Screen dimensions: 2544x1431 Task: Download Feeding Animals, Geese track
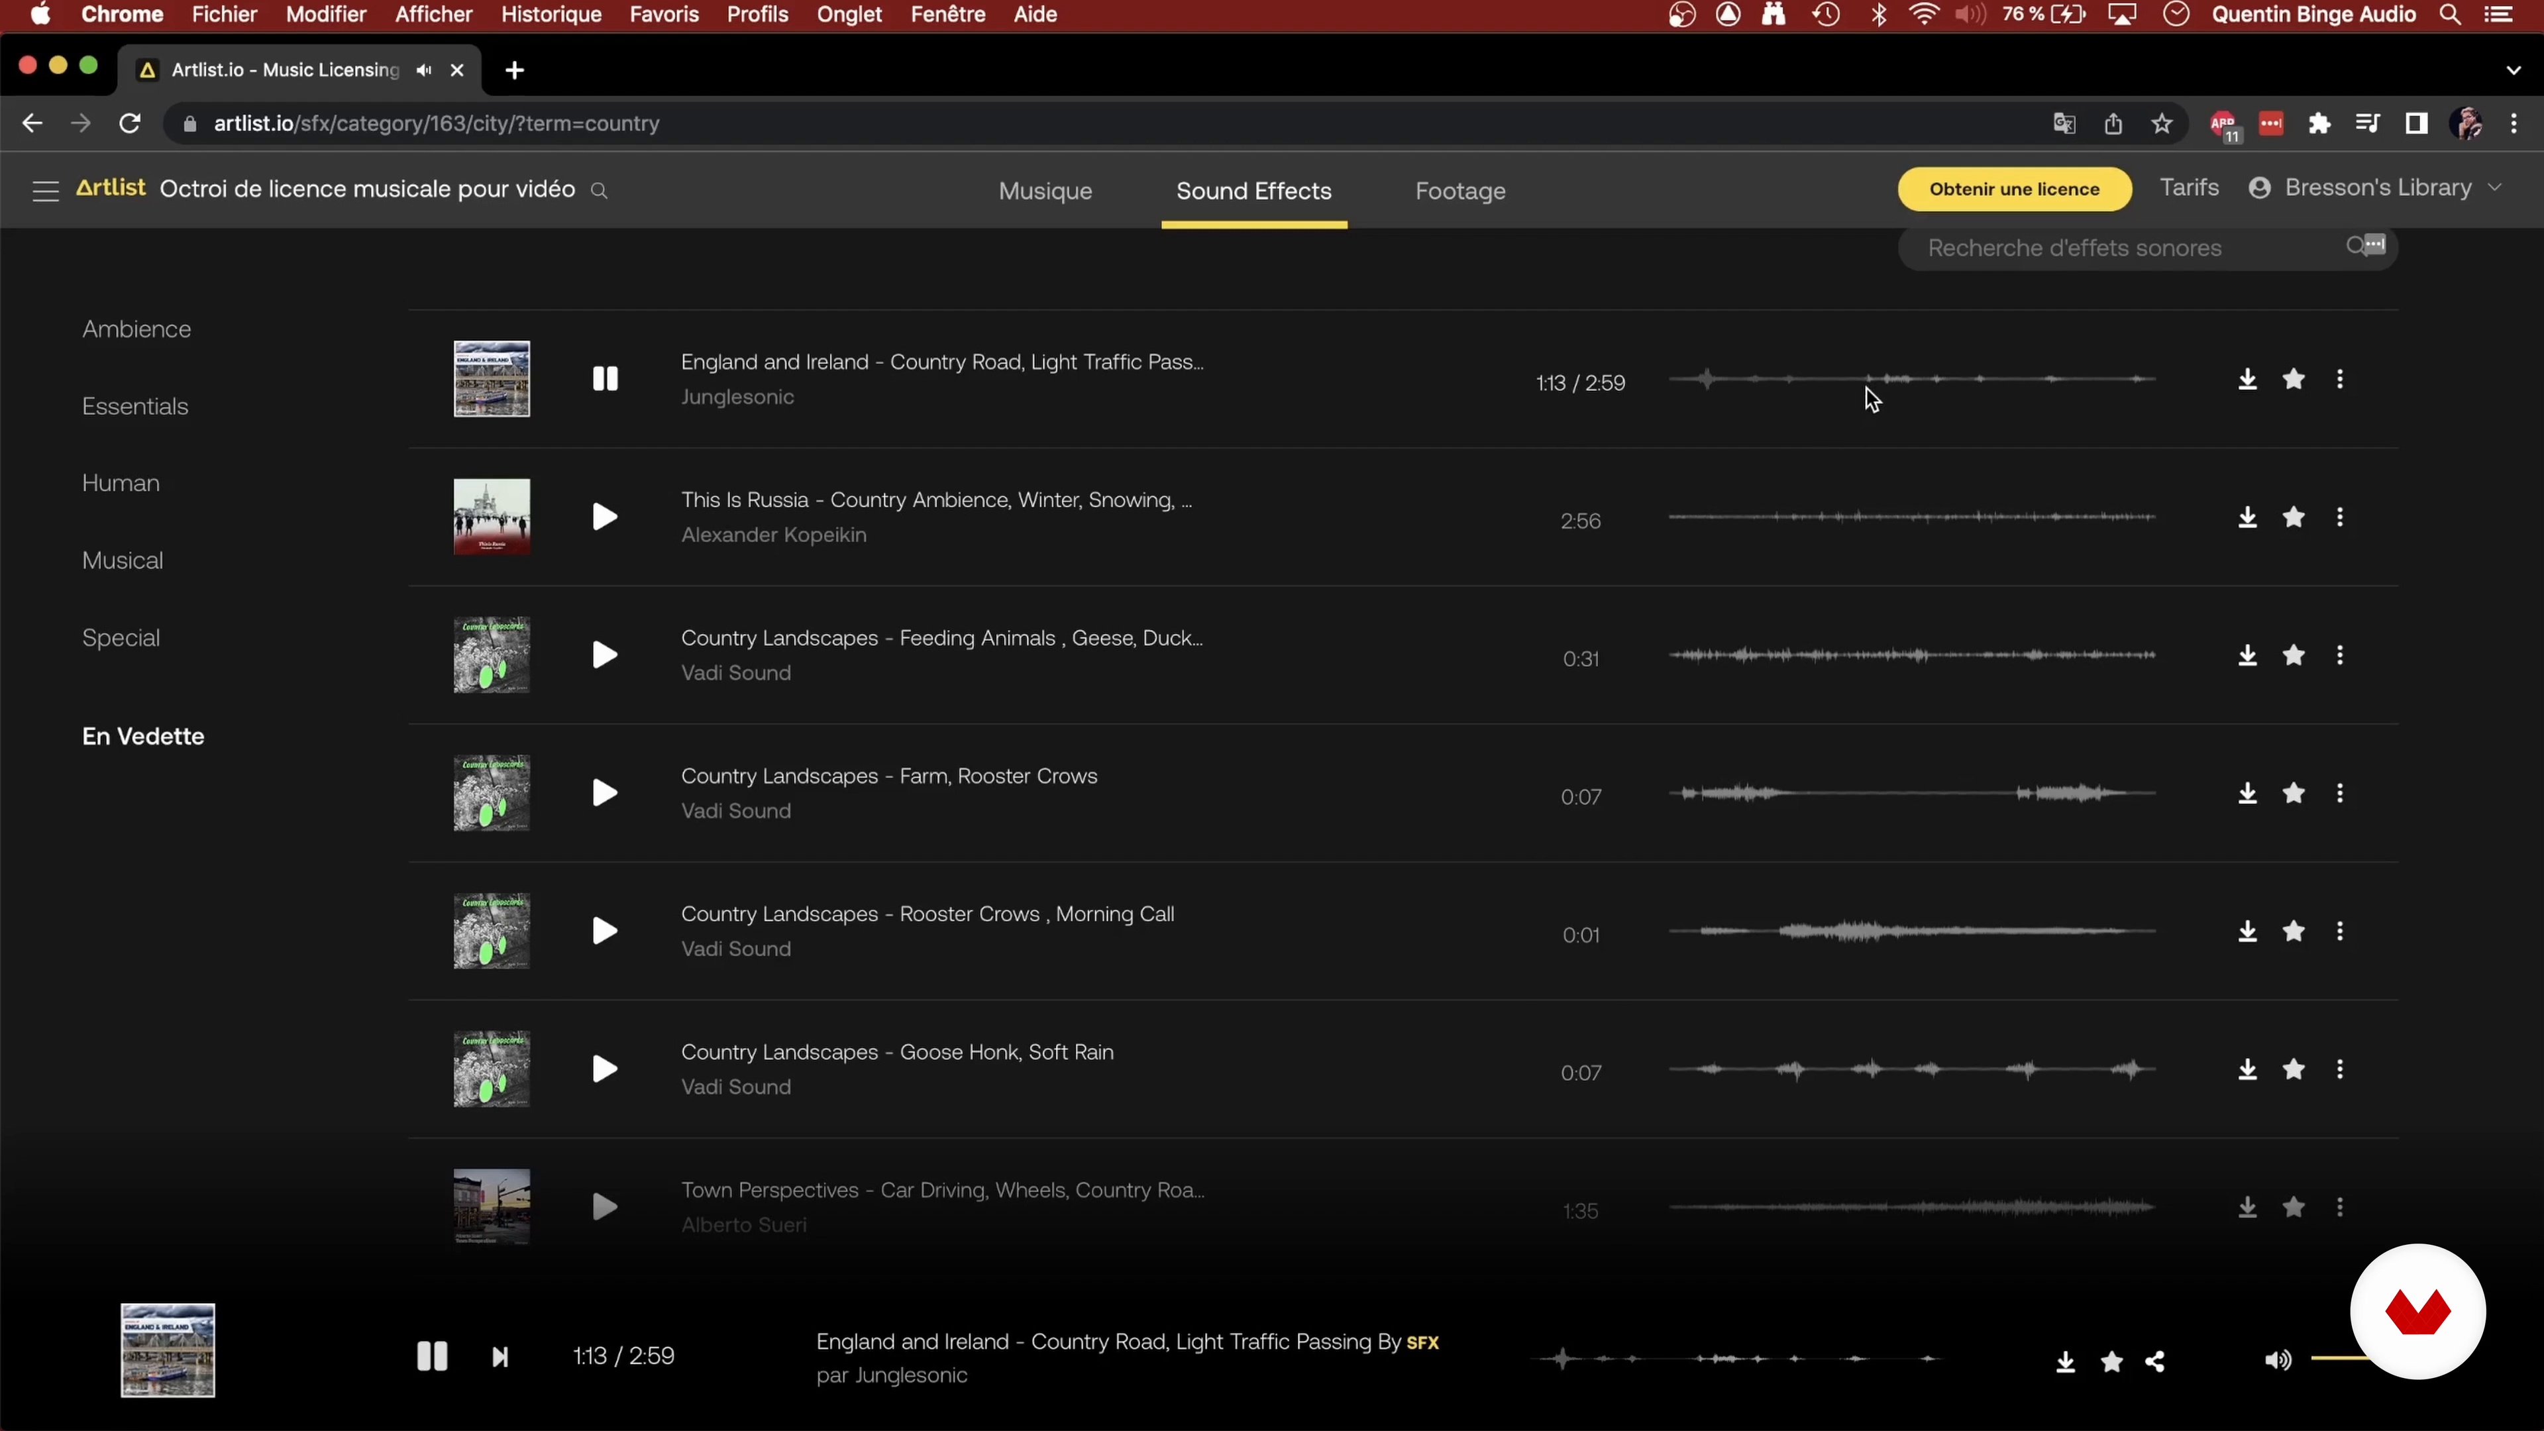(2247, 656)
